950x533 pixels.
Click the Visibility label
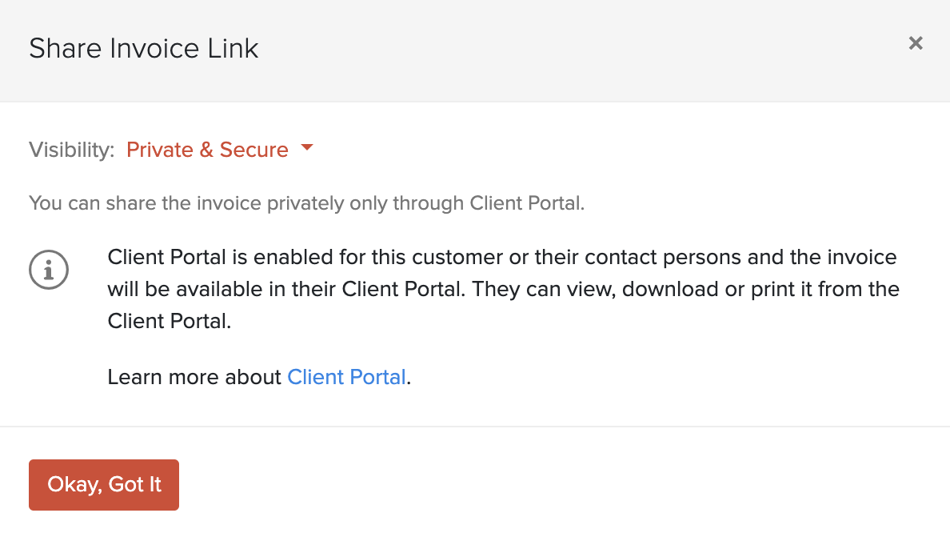point(72,150)
